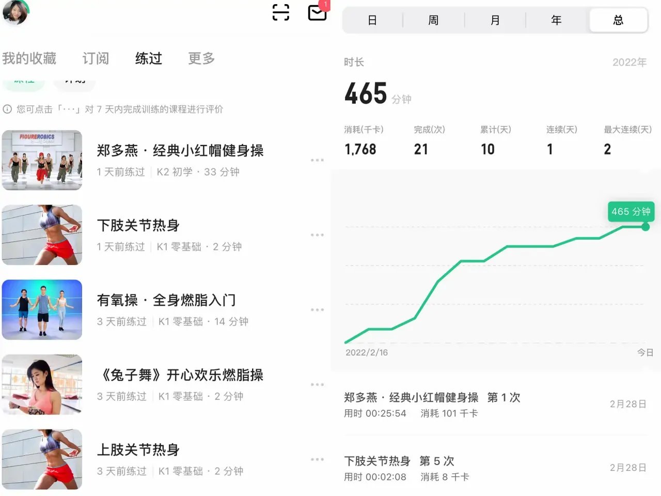Screen dimensions: 661x496
Task: Tap 消耗 8 千卡 text
Action: 445,477
